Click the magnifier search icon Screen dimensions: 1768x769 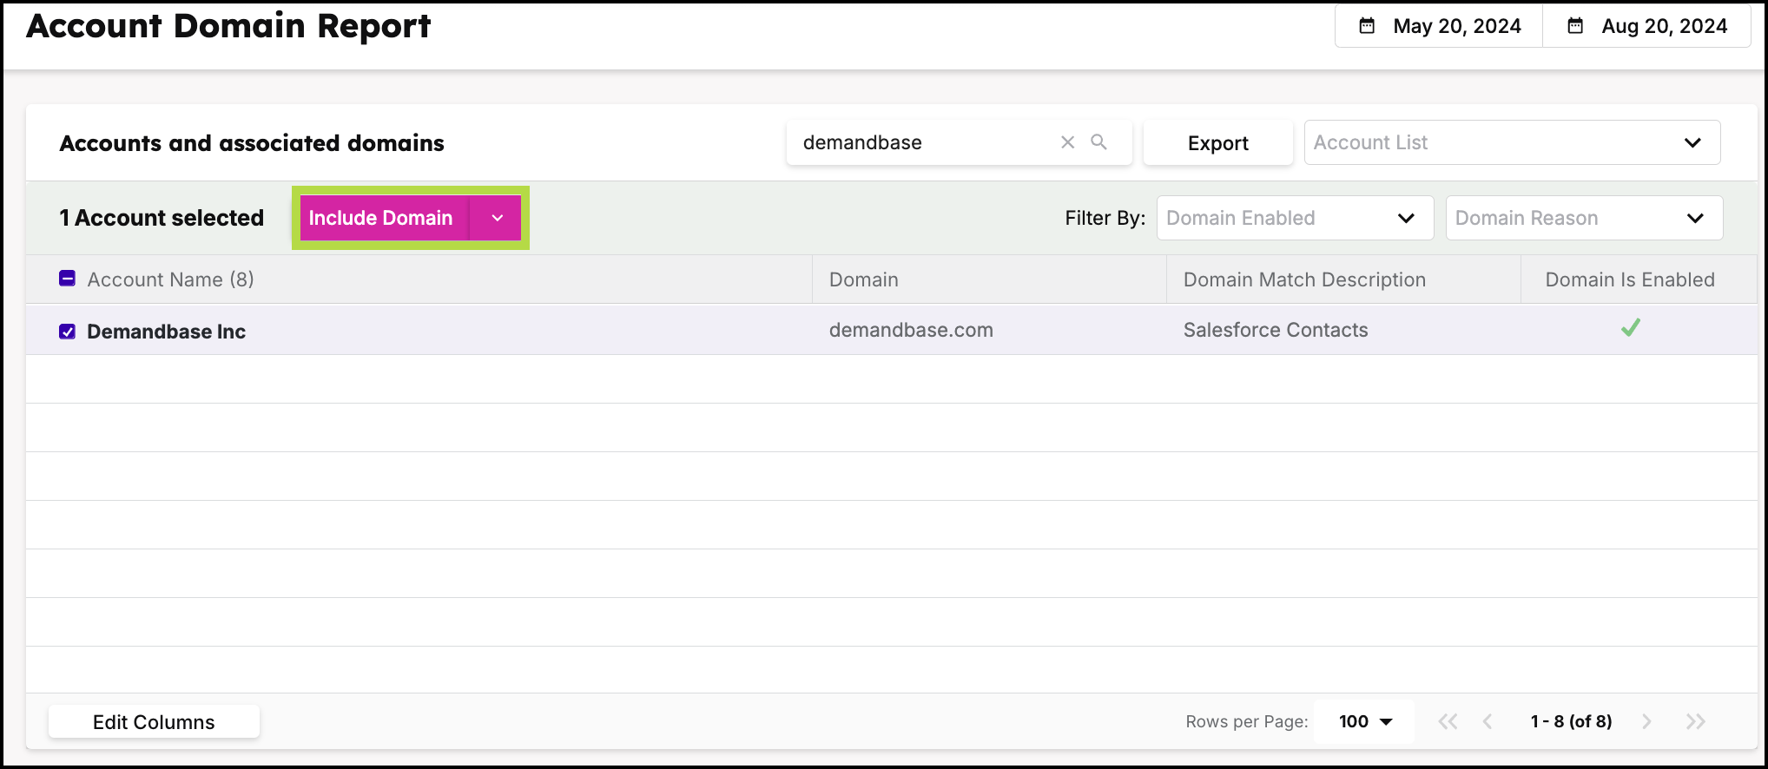pos(1098,141)
